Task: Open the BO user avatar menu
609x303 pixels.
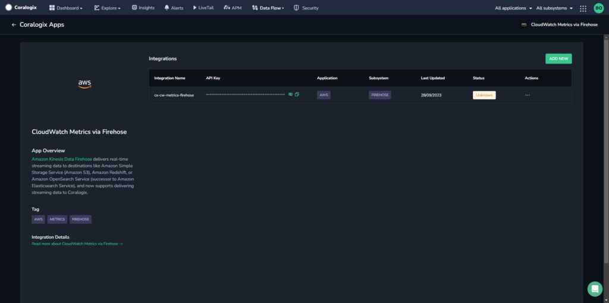Action: (598, 8)
